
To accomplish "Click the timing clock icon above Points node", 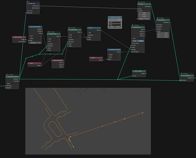I will point(139,2).
